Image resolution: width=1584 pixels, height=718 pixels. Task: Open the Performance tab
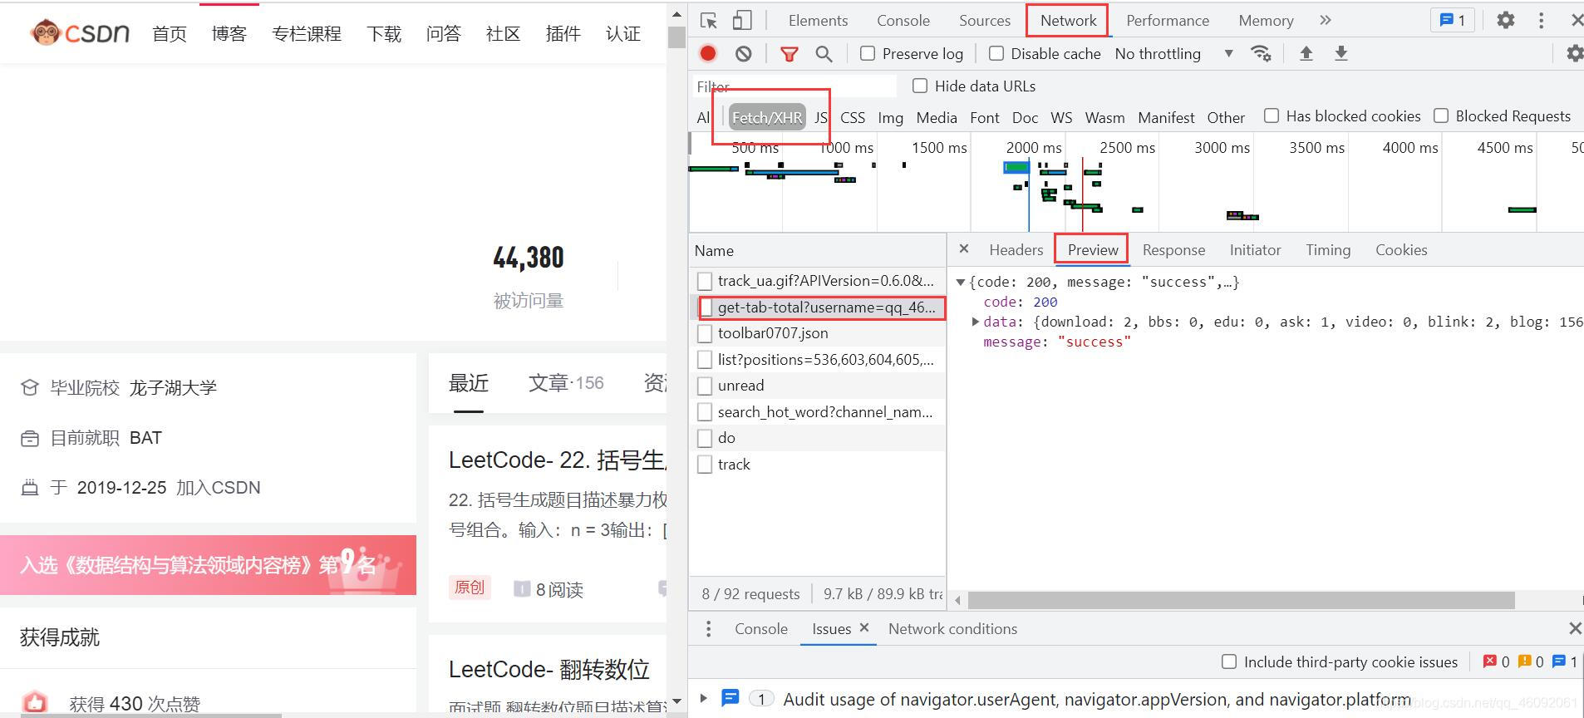pos(1168,20)
